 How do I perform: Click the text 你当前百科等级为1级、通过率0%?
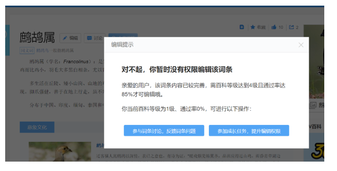coord(163,109)
